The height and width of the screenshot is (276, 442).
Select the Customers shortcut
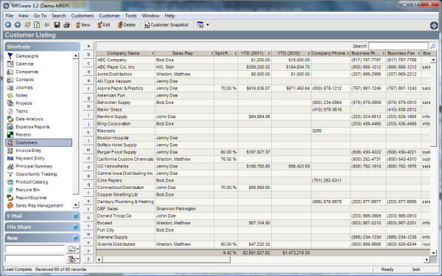38,142
